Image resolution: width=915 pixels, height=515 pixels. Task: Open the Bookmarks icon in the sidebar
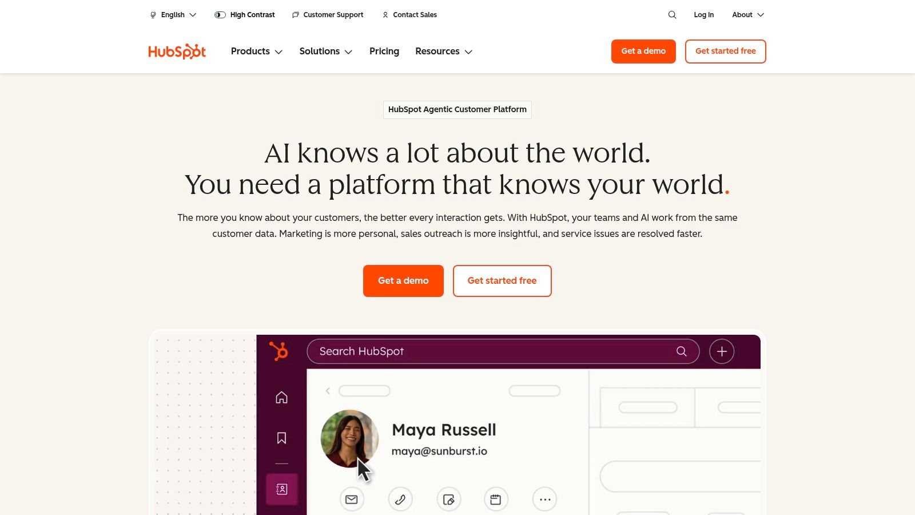[x=281, y=437]
